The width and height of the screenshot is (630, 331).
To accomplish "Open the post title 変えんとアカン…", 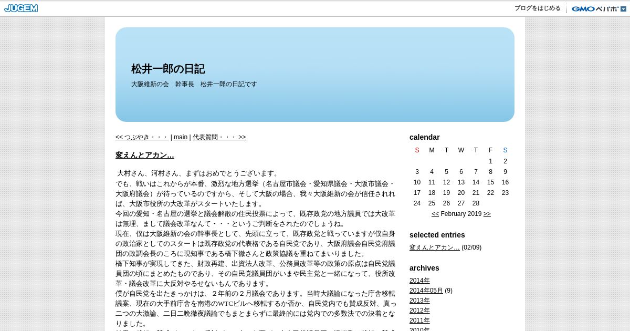I will point(145,155).
